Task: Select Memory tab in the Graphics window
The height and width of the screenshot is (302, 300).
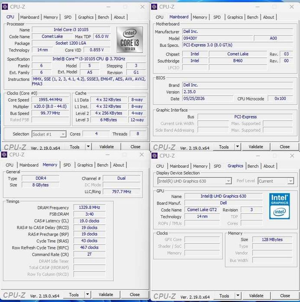Action: 200,166
